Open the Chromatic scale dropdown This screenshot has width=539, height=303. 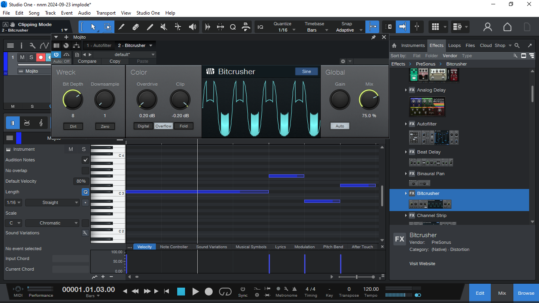coord(52,223)
